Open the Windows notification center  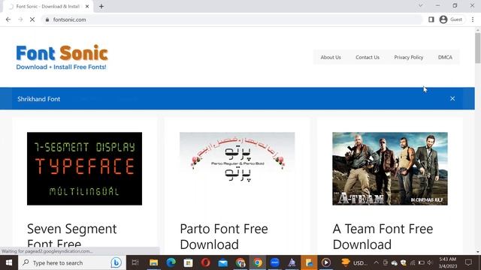(x=468, y=262)
